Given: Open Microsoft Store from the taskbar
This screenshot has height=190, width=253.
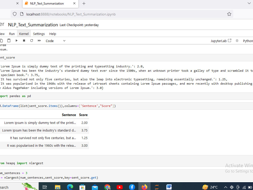Looking at the screenshot, I should coord(82,187).
